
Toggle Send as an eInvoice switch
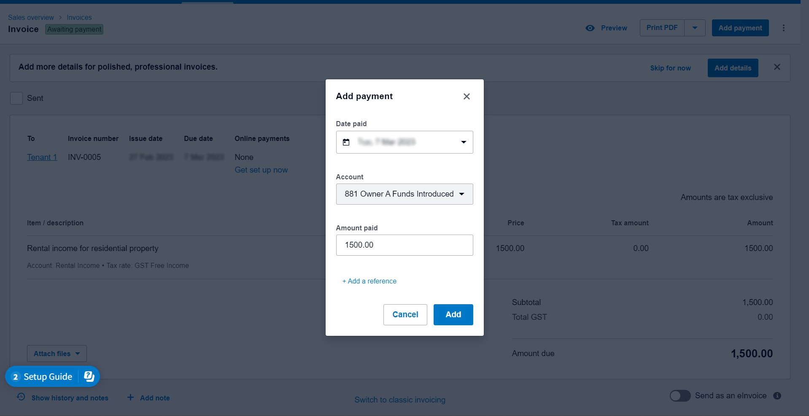coord(680,396)
